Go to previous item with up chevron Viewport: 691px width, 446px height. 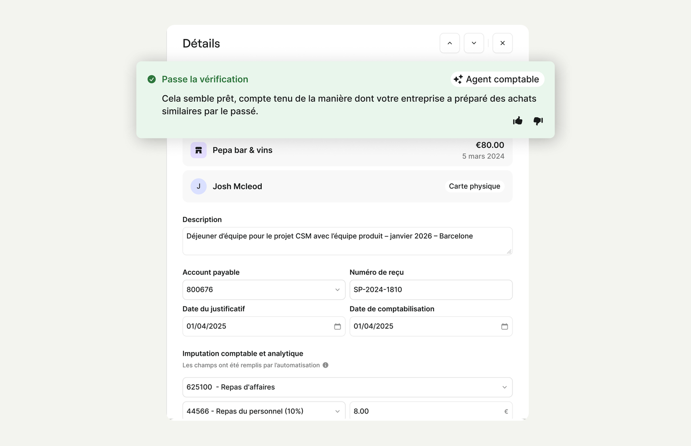coord(450,43)
